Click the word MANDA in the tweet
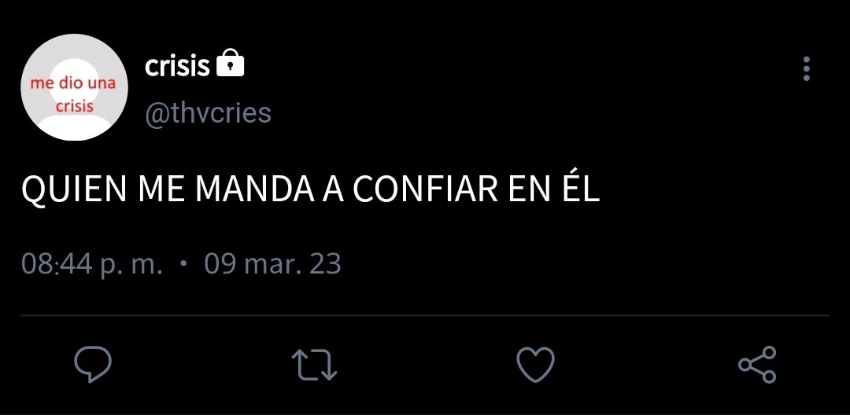 pos(255,189)
